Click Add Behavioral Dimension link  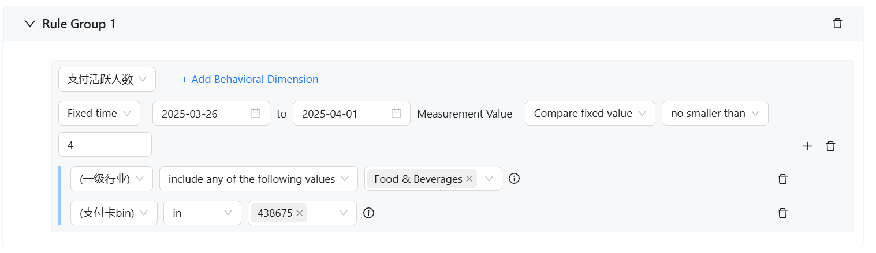pos(249,80)
